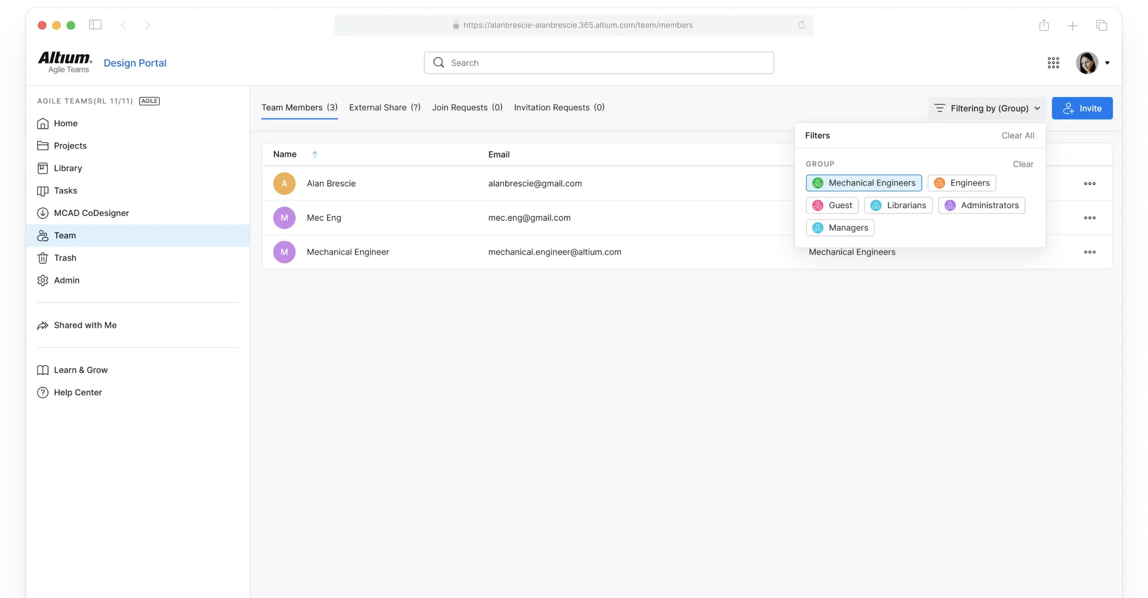Open Admin settings in the sidebar
The image size is (1148, 598).
coord(138,280)
